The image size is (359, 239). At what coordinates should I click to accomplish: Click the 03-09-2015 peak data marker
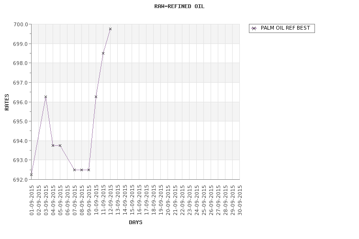(45, 97)
